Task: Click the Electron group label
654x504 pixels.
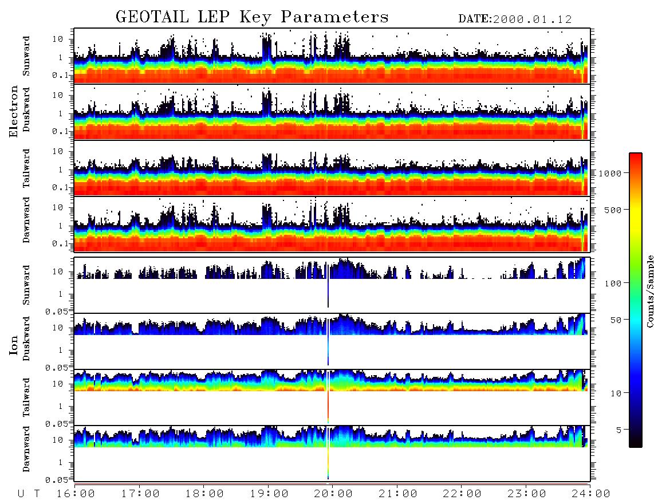Action: (14, 111)
